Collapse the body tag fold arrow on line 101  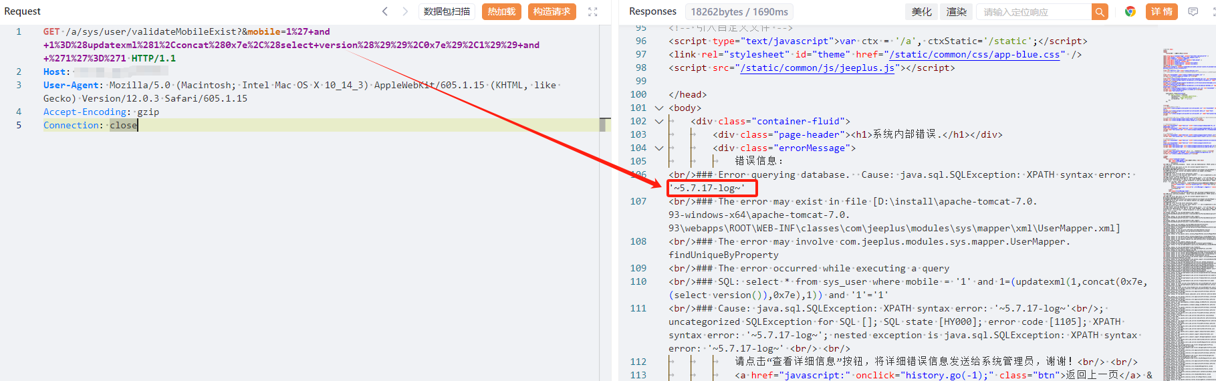point(659,108)
